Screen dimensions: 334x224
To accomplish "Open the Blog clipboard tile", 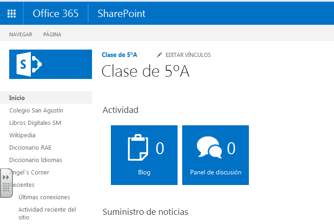I will (x=144, y=155).
